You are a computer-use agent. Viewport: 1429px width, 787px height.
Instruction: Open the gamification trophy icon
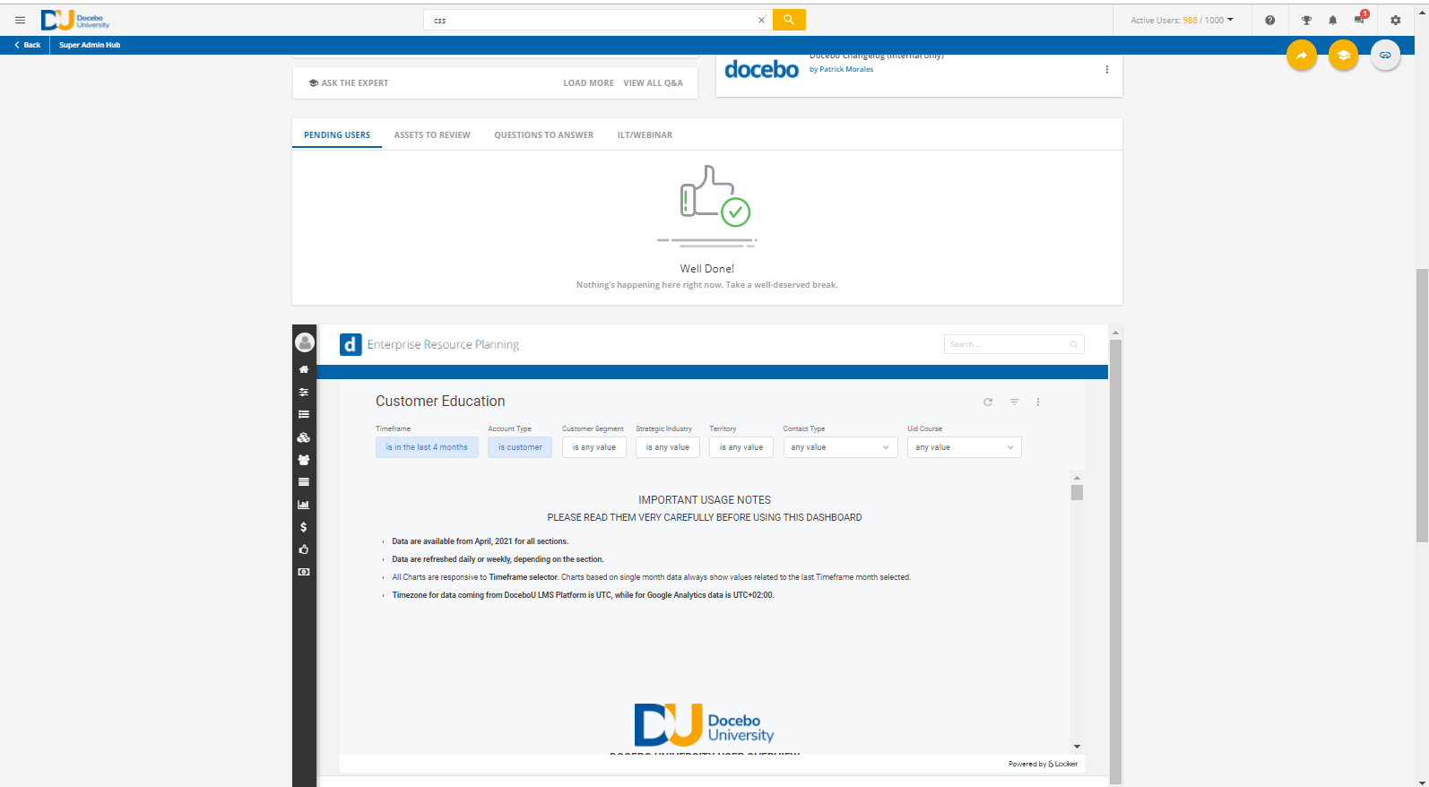click(x=1306, y=20)
